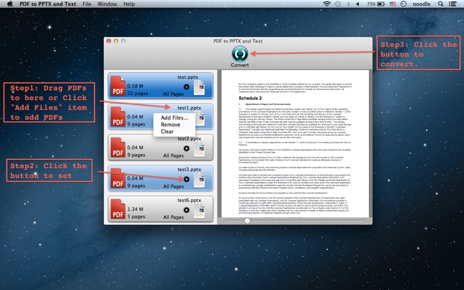Minimize window with the yellow button
This screenshot has width=464, height=290.
click(x=116, y=41)
